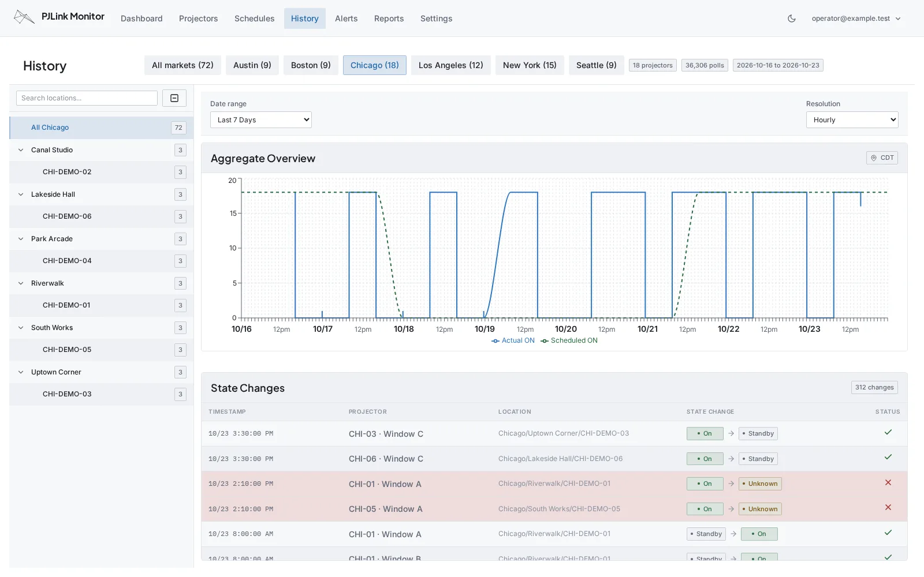Open the Dashboard nav tab
Screen dimensions: 924x577
141,18
